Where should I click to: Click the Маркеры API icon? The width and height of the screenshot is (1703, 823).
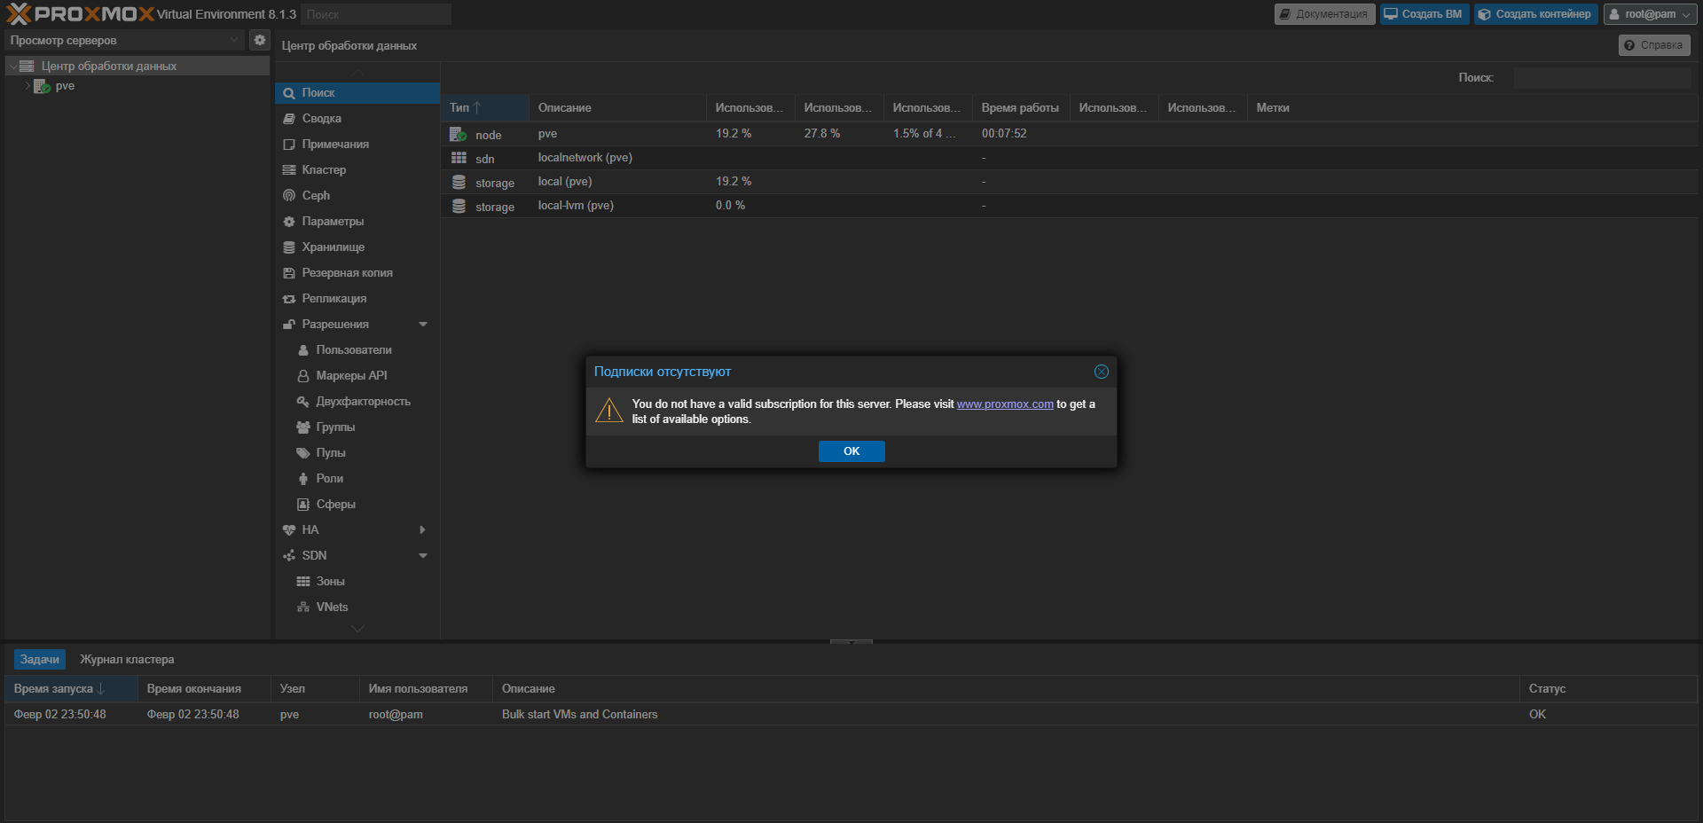(x=303, y=376)
